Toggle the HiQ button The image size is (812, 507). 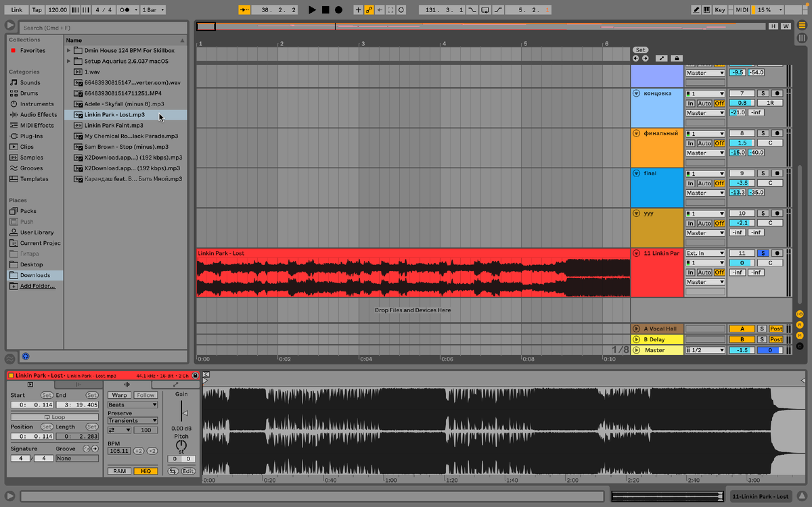click(x=145, y=470)
